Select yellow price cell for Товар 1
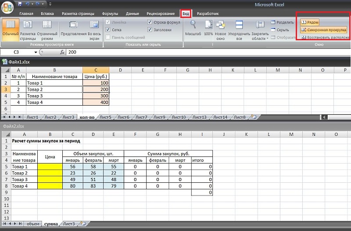This screenshot has width=351, height=231. pos(50,167)
